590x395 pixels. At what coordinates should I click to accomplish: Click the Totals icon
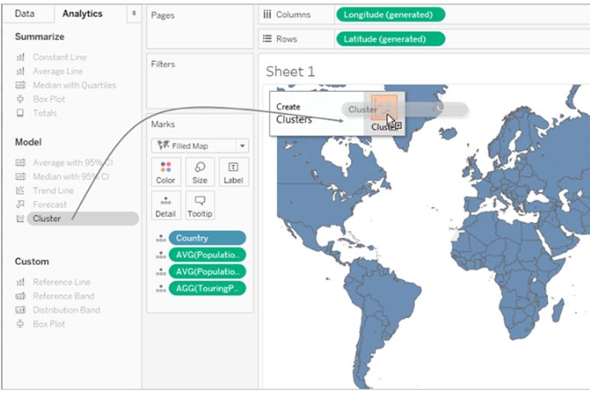coord(21,113)
